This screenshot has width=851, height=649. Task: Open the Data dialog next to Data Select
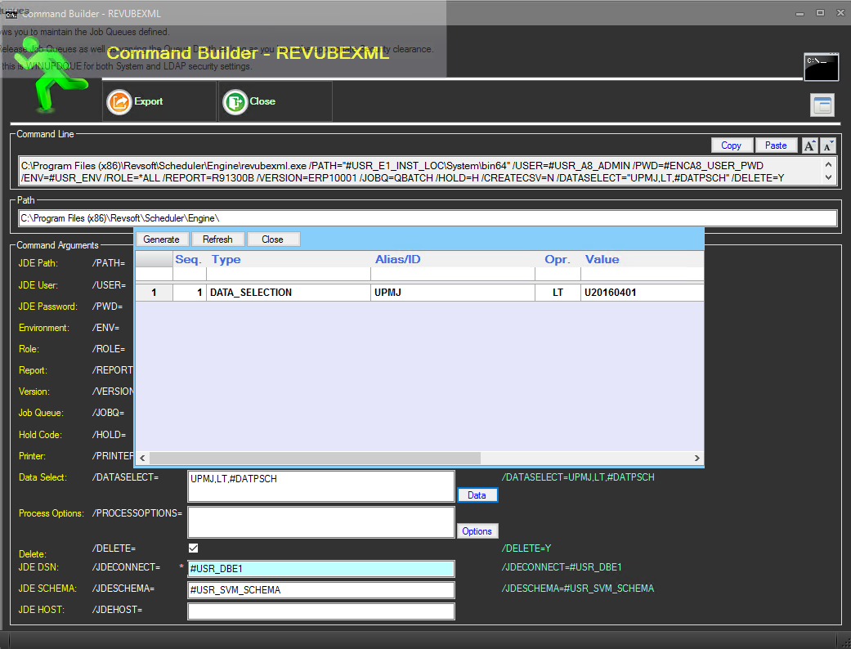477,495
